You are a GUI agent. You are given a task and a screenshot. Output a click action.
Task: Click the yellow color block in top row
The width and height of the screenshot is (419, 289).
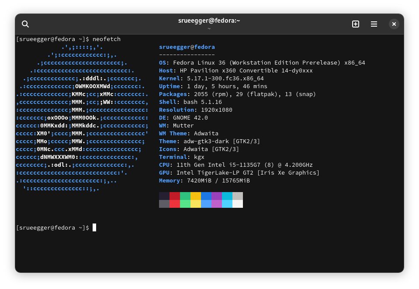(x=196, y=196)
